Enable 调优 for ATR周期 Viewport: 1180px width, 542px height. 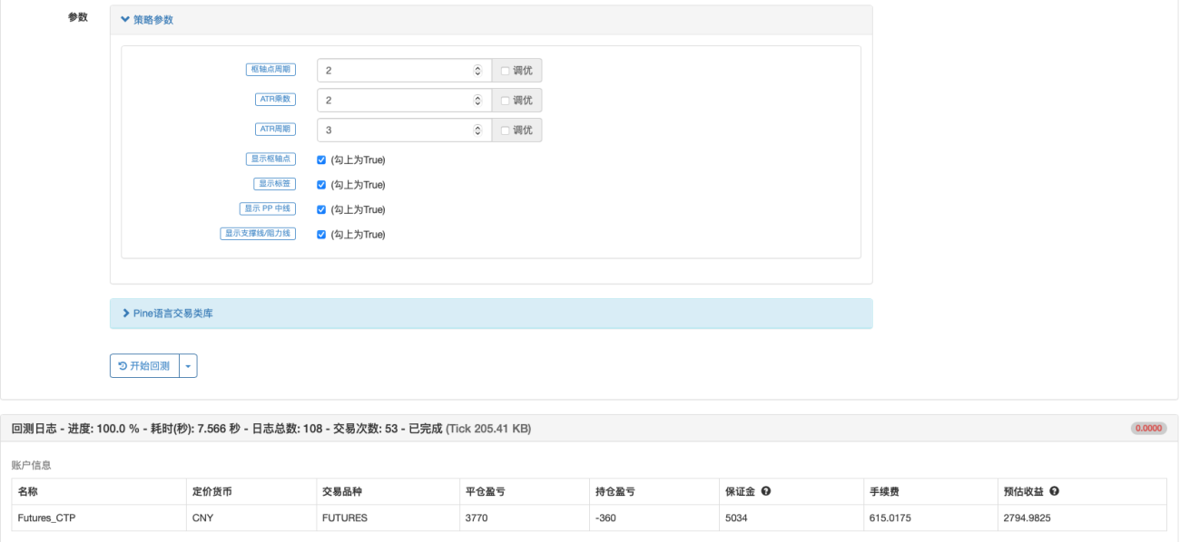pos(506,131)
